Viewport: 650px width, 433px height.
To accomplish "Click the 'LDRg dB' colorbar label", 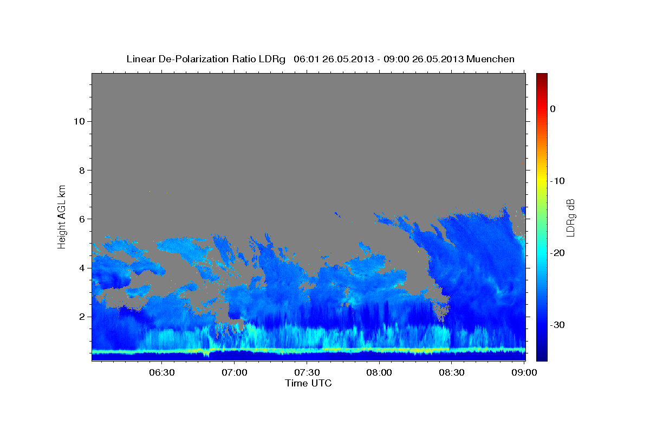I will point(570,218).
